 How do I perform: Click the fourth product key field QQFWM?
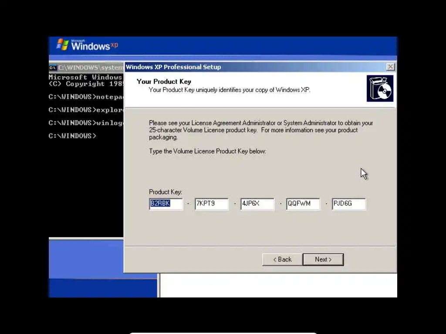coord(303,204)
